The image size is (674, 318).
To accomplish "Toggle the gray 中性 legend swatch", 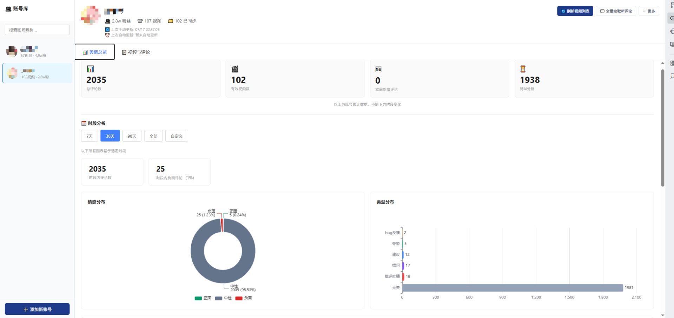I will coord(219,298).
